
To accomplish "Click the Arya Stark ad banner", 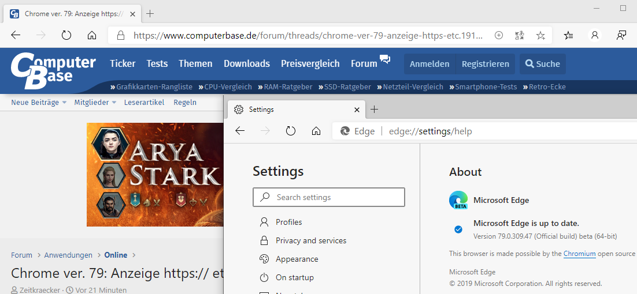I will (155, 175).
